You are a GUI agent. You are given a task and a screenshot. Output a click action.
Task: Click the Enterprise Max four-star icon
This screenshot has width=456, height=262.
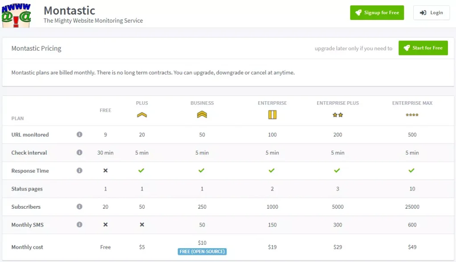click(x=412, y=115)
